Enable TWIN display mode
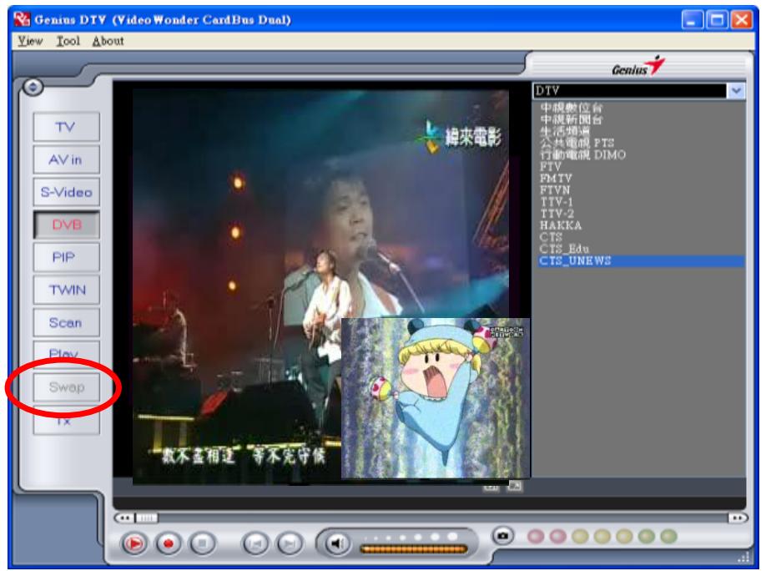766x571 pixels. (67, 290)
